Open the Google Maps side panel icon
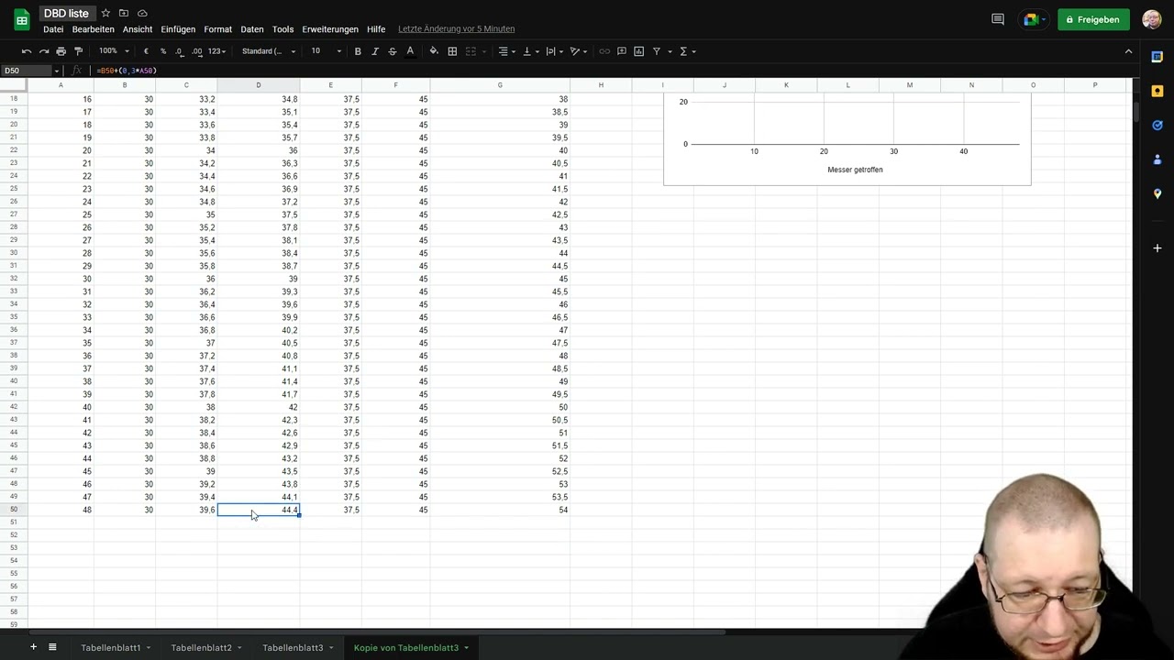 click(x=1157, y=193)
